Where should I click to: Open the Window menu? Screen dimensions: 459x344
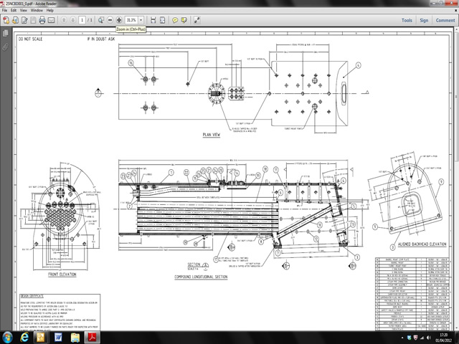click(x=37, y=11)
